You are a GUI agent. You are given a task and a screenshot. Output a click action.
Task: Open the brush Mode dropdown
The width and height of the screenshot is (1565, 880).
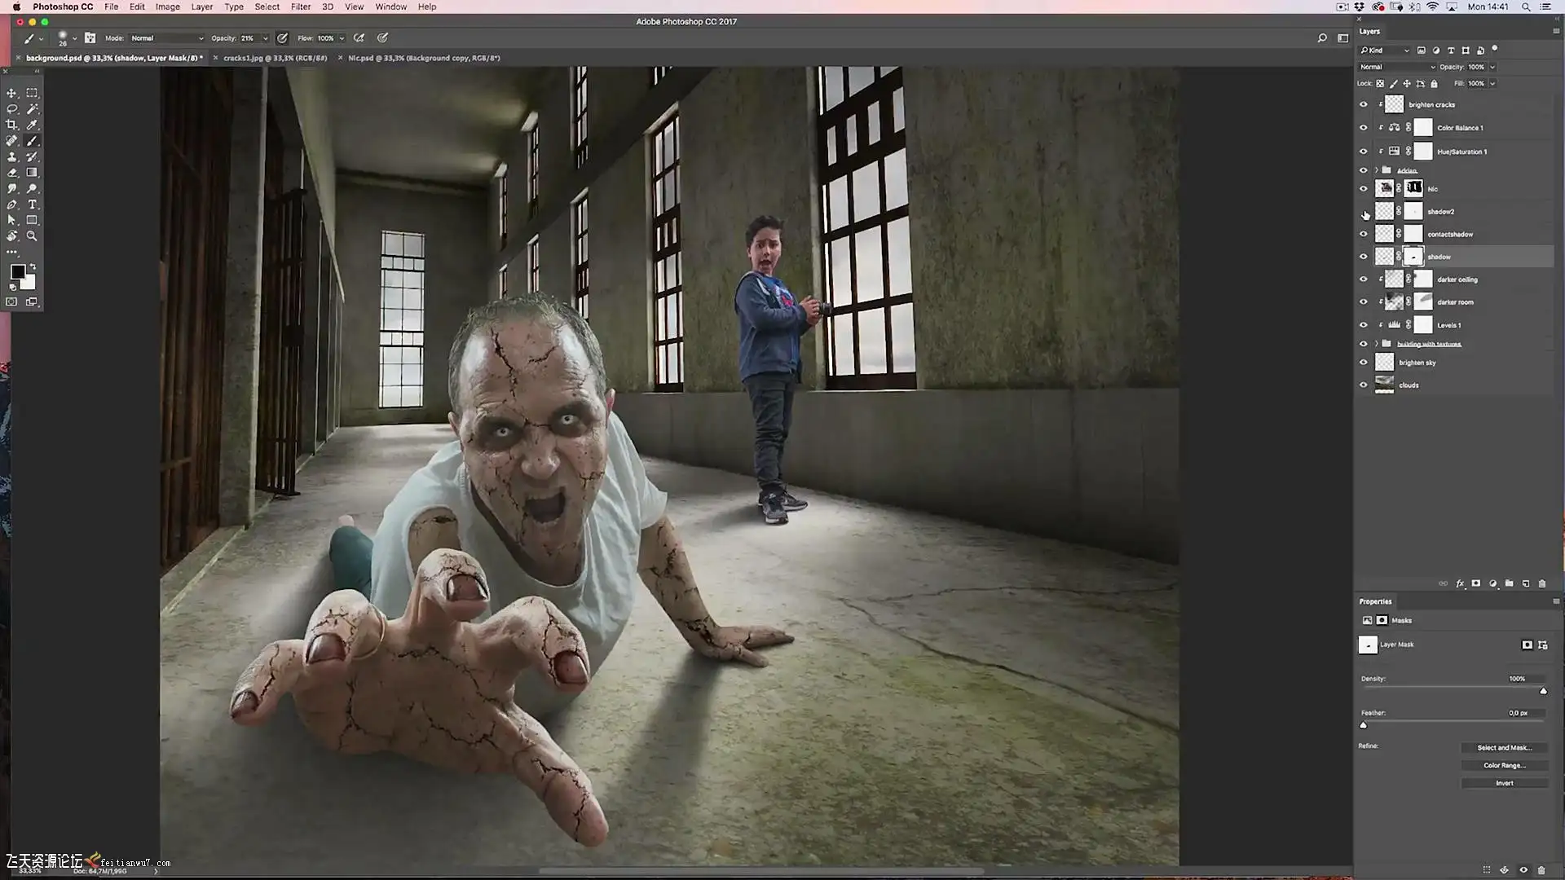click(x=167, y=38)
